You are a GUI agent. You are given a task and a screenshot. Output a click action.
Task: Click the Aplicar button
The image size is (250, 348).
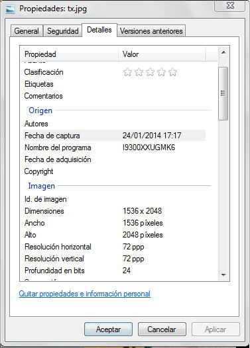tap(216, 329)
